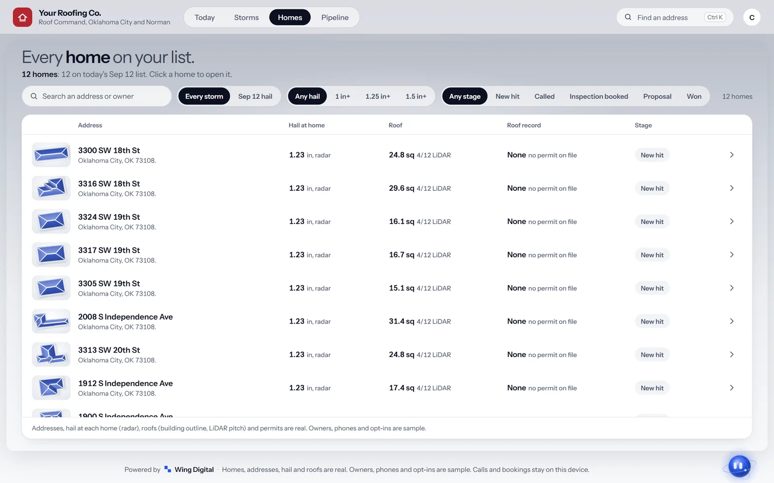Select the Sep 12 hail filter

(255, 96)
